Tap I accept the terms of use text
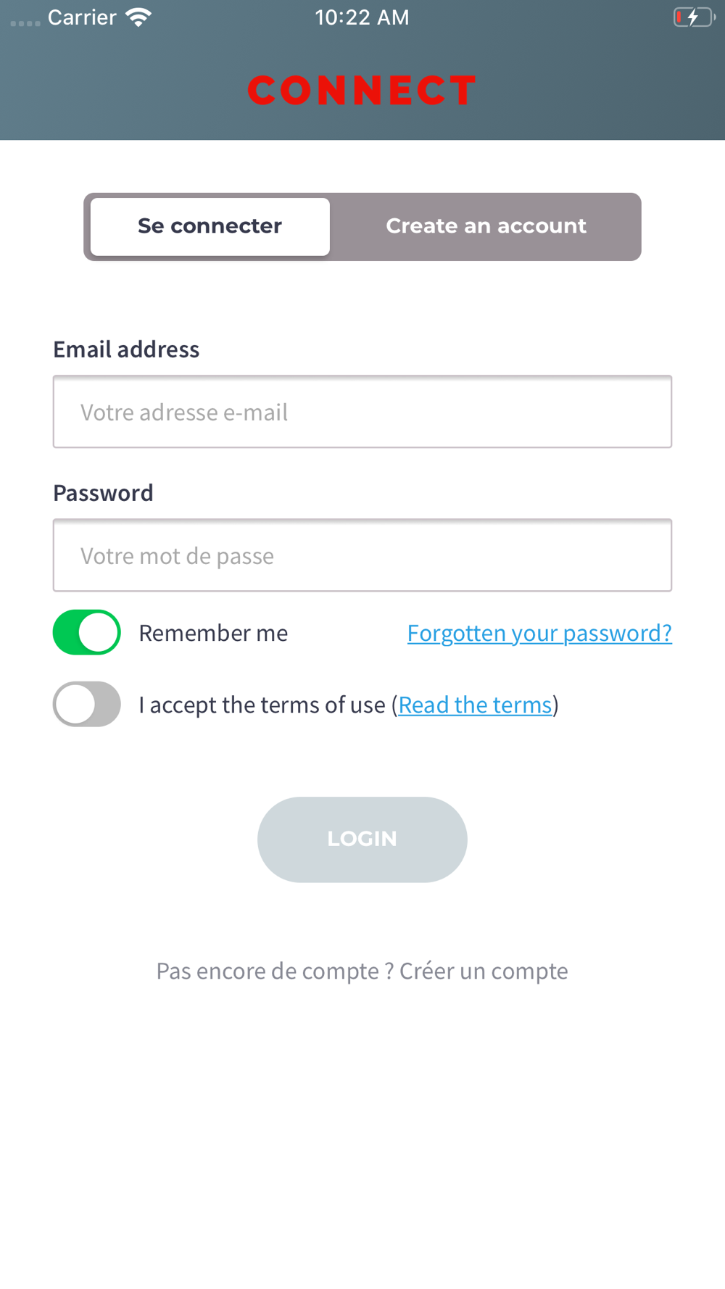 coord(262,705)
